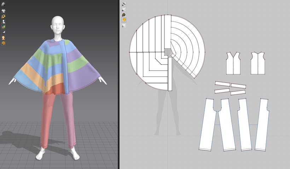Click the garment display shirt icon in 3D toolbar

(x=3, y=11)
